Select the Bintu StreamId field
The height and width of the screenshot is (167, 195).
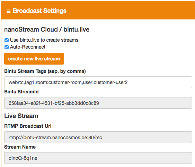point(98,103)
